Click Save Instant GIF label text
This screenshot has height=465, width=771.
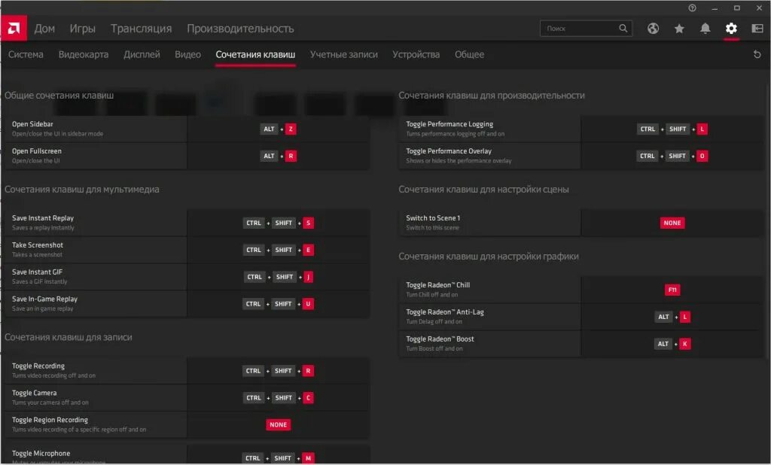click(x=37, y=272)
